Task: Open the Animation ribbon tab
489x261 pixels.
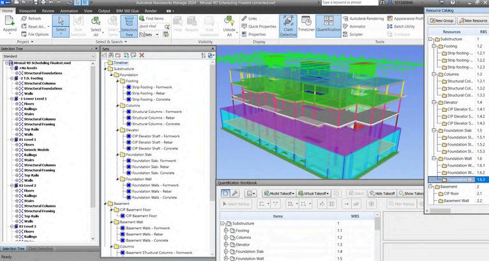Action: pos(69,11)
